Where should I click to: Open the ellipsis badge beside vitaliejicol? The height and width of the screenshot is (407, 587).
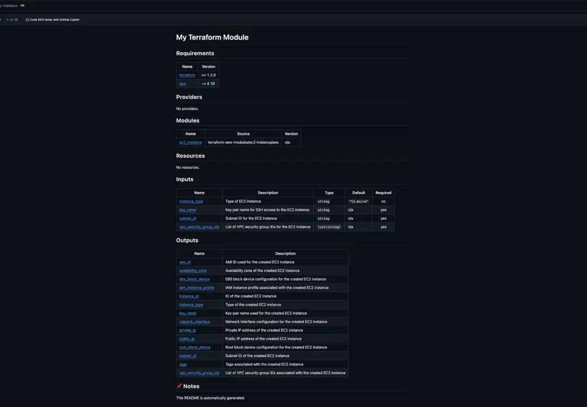[22, 5]
